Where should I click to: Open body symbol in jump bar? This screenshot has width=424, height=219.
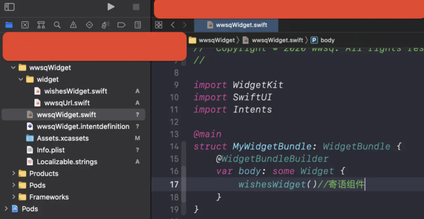tap(323, 40)
